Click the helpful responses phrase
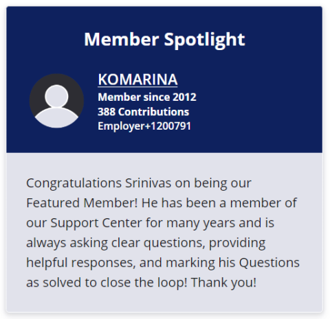Screen dimensions: 330x319 tap(80, 263)
